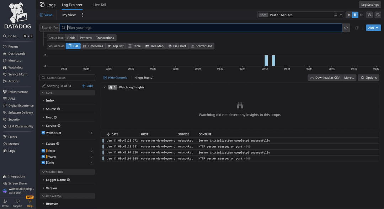
Task: Visualize logs as Pie Chart
Action: [x=177, y=46]
